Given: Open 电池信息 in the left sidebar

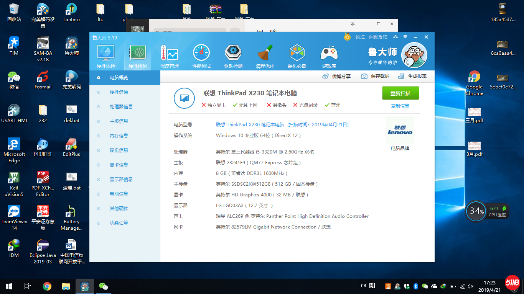Looking at the screenshot, I should pyautogui.click(x=119, y=194).
